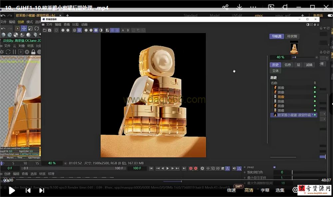
Task: Switch to vmoc layout
Action: pyautogui.click(x=259, y=16)
